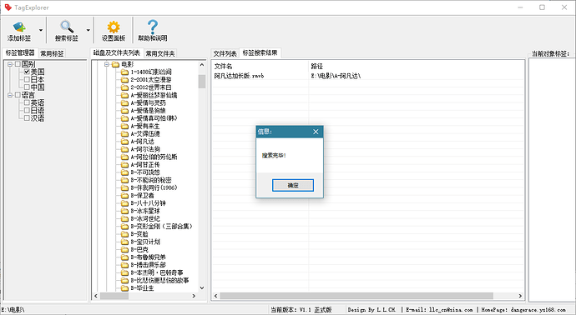
Task: Click folder icon for A-爱丽丝梦游仙境
Action: click(125, 95)
